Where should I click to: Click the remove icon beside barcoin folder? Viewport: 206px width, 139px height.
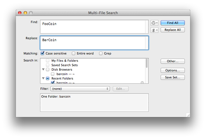(x=142, y=83)
